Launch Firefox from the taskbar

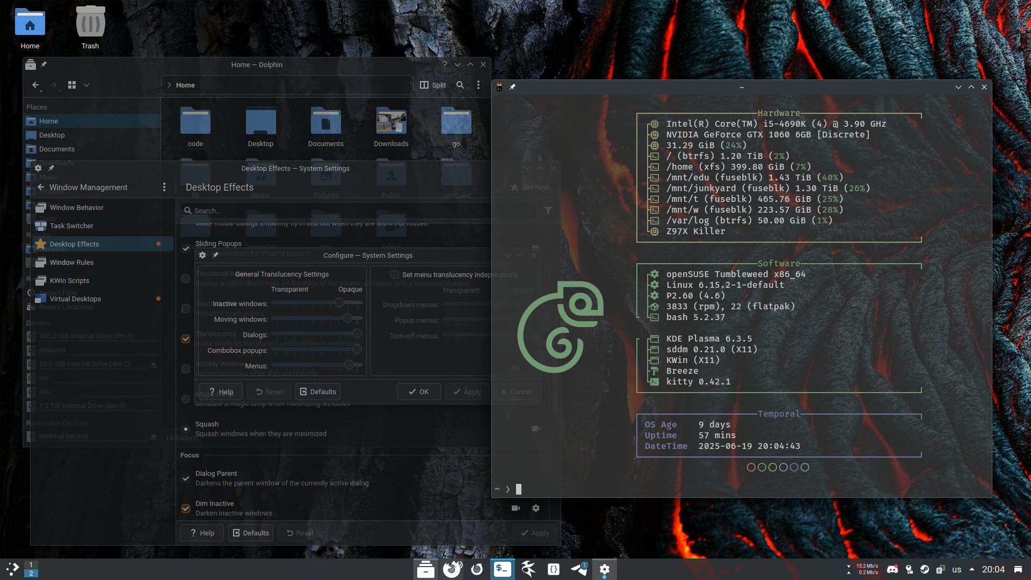(x=452, y=569)
